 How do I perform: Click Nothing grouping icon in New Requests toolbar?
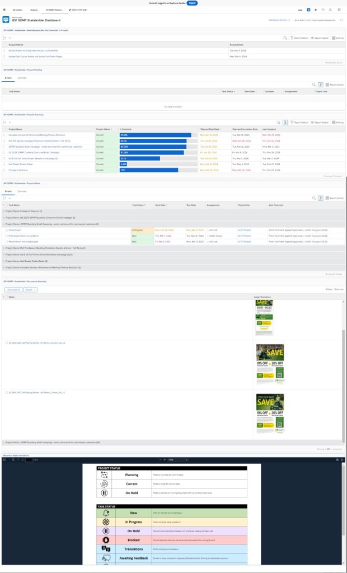pos(337,37)
